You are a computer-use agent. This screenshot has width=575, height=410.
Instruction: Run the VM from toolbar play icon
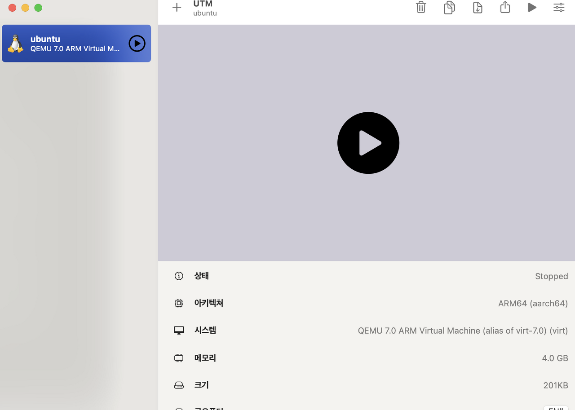tap(532, 7)
